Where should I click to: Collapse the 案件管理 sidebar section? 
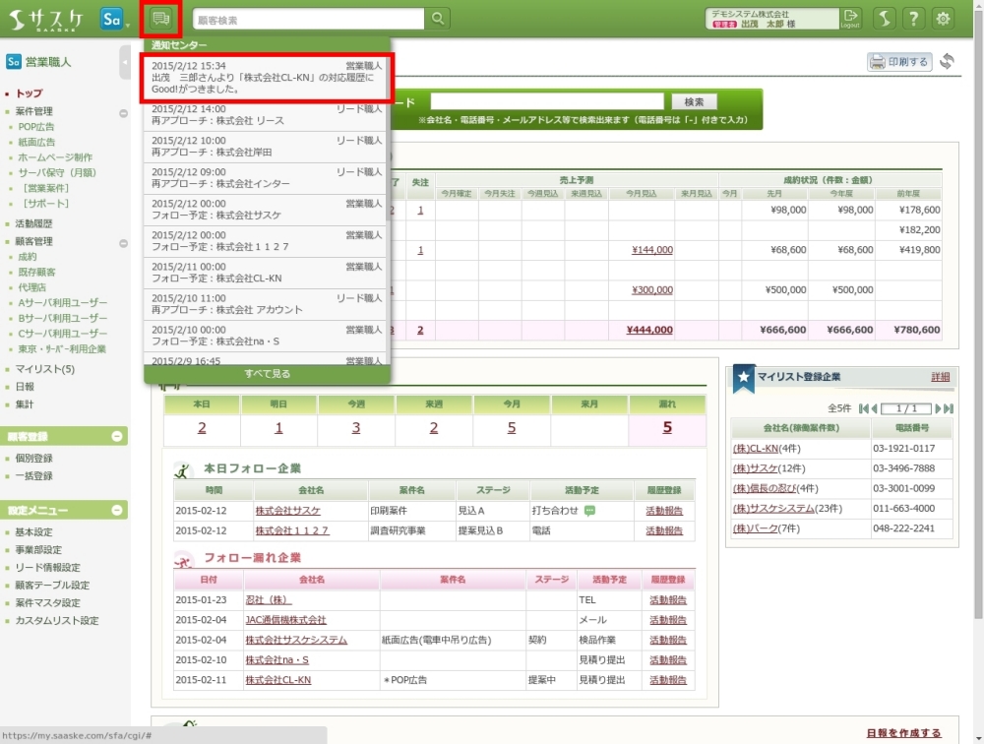click(123, 113)
